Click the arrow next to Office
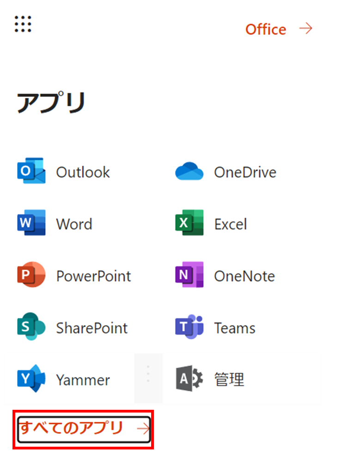Image resolution: width=342 pixels, height=461 pixels. coord(305,29)
